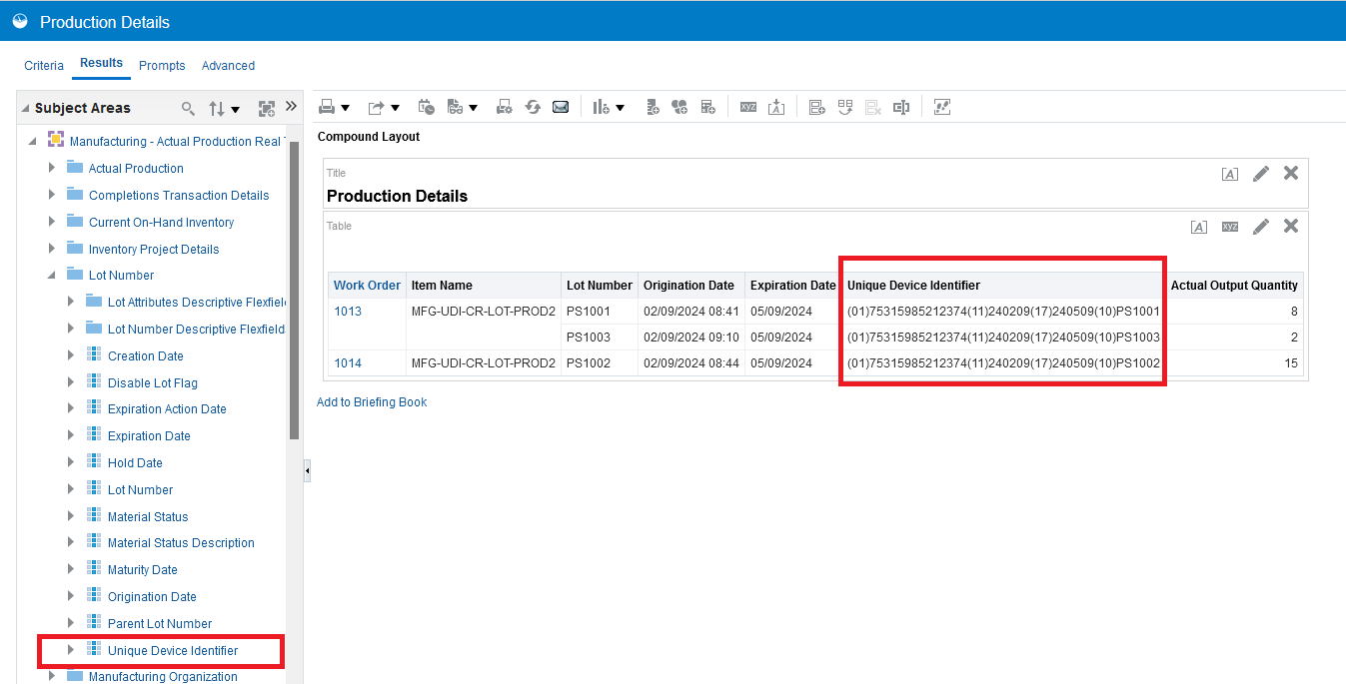Format the Title view container with the [A] icon
Viewport: 1346px width, 684px height.
pos(1230,173)
